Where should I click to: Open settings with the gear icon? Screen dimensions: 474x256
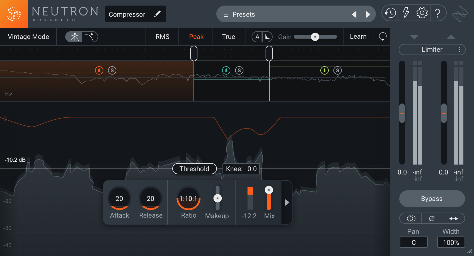[x=422, y=13]
